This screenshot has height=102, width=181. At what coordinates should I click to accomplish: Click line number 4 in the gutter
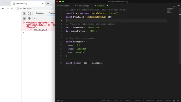pyautogui.click(x=62, y=20)
